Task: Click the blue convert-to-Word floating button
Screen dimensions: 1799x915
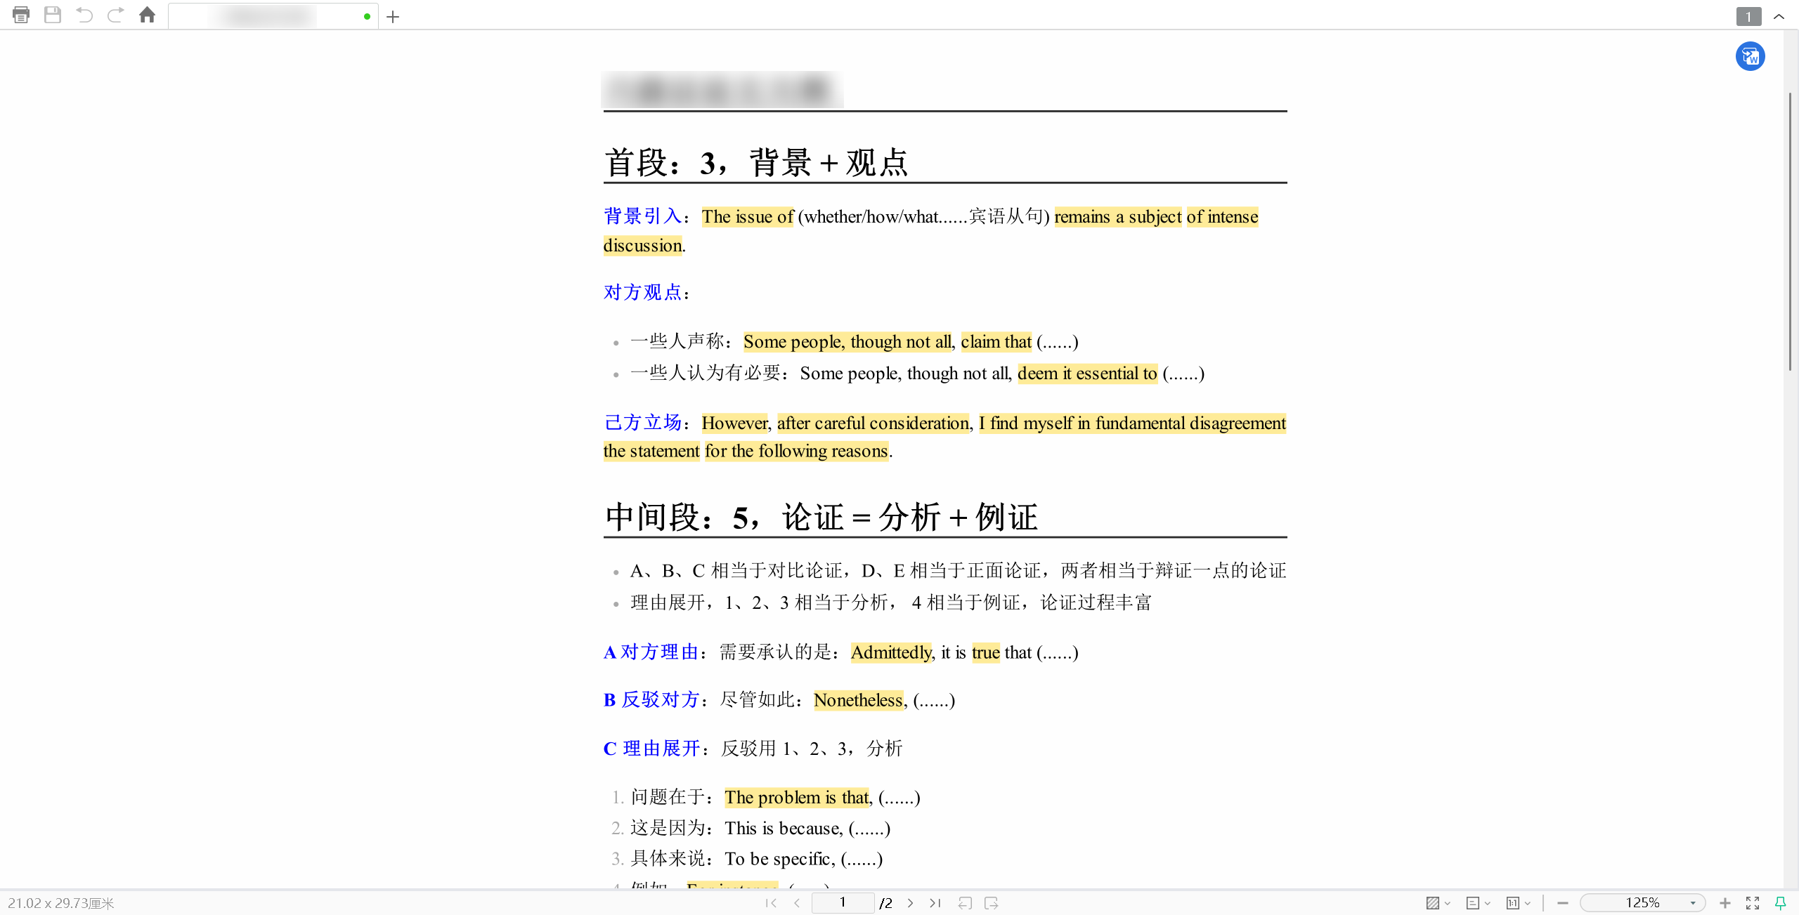Action: pos(1750,56)
